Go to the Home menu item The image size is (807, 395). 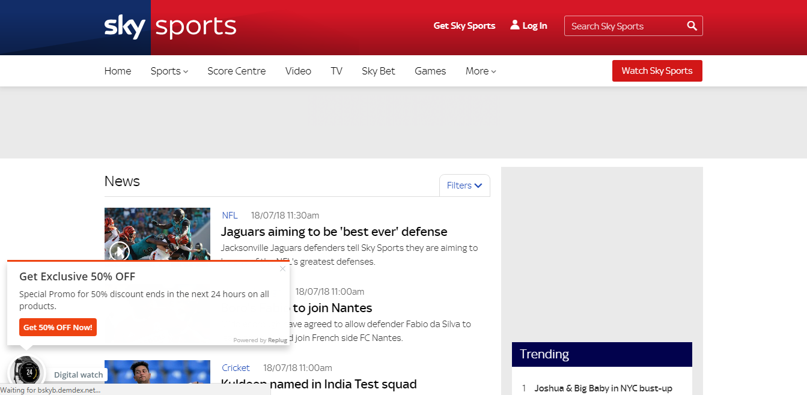click(118, 71)
